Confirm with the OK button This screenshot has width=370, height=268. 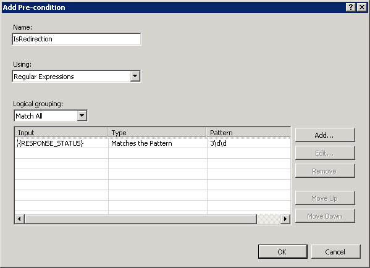coord(282,252)
